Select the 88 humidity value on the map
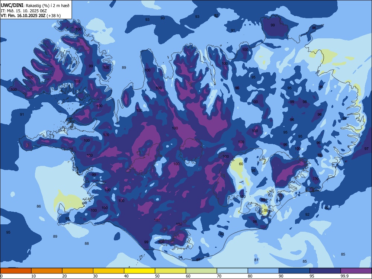 [x=87, y=243]
